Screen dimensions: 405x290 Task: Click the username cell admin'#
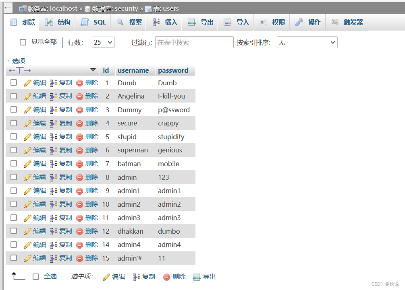coord(130,258)
